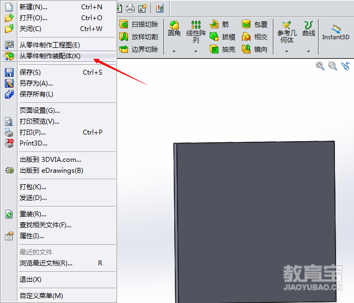Click the print preview icon in top toolbar
354x303 pixels.
(x=143, y=9)
